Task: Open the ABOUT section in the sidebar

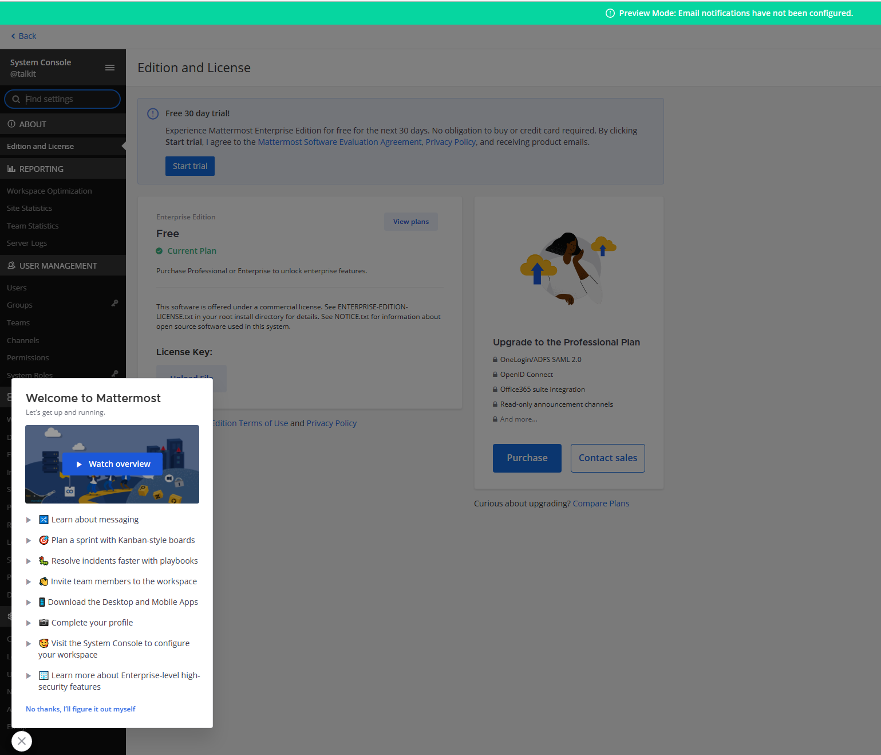Action: (x=63, y=124)
